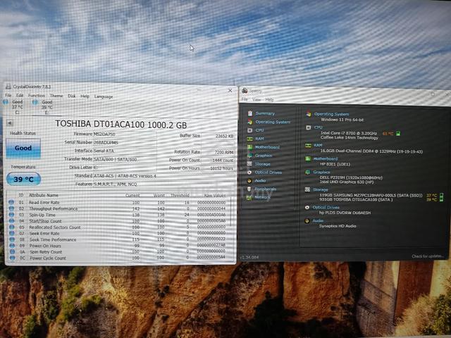Click the Threshold column header

click(180, 196)
